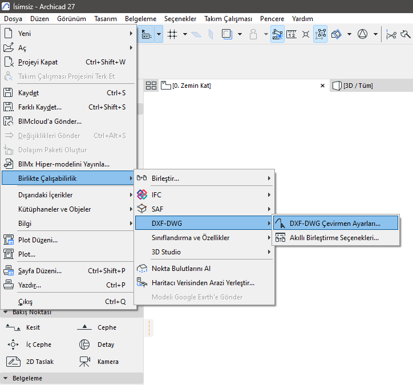Open Sınıflandırma ve Özellikler submenu
This screenshot has height=385, width=413.
click(x=204, y=237)
